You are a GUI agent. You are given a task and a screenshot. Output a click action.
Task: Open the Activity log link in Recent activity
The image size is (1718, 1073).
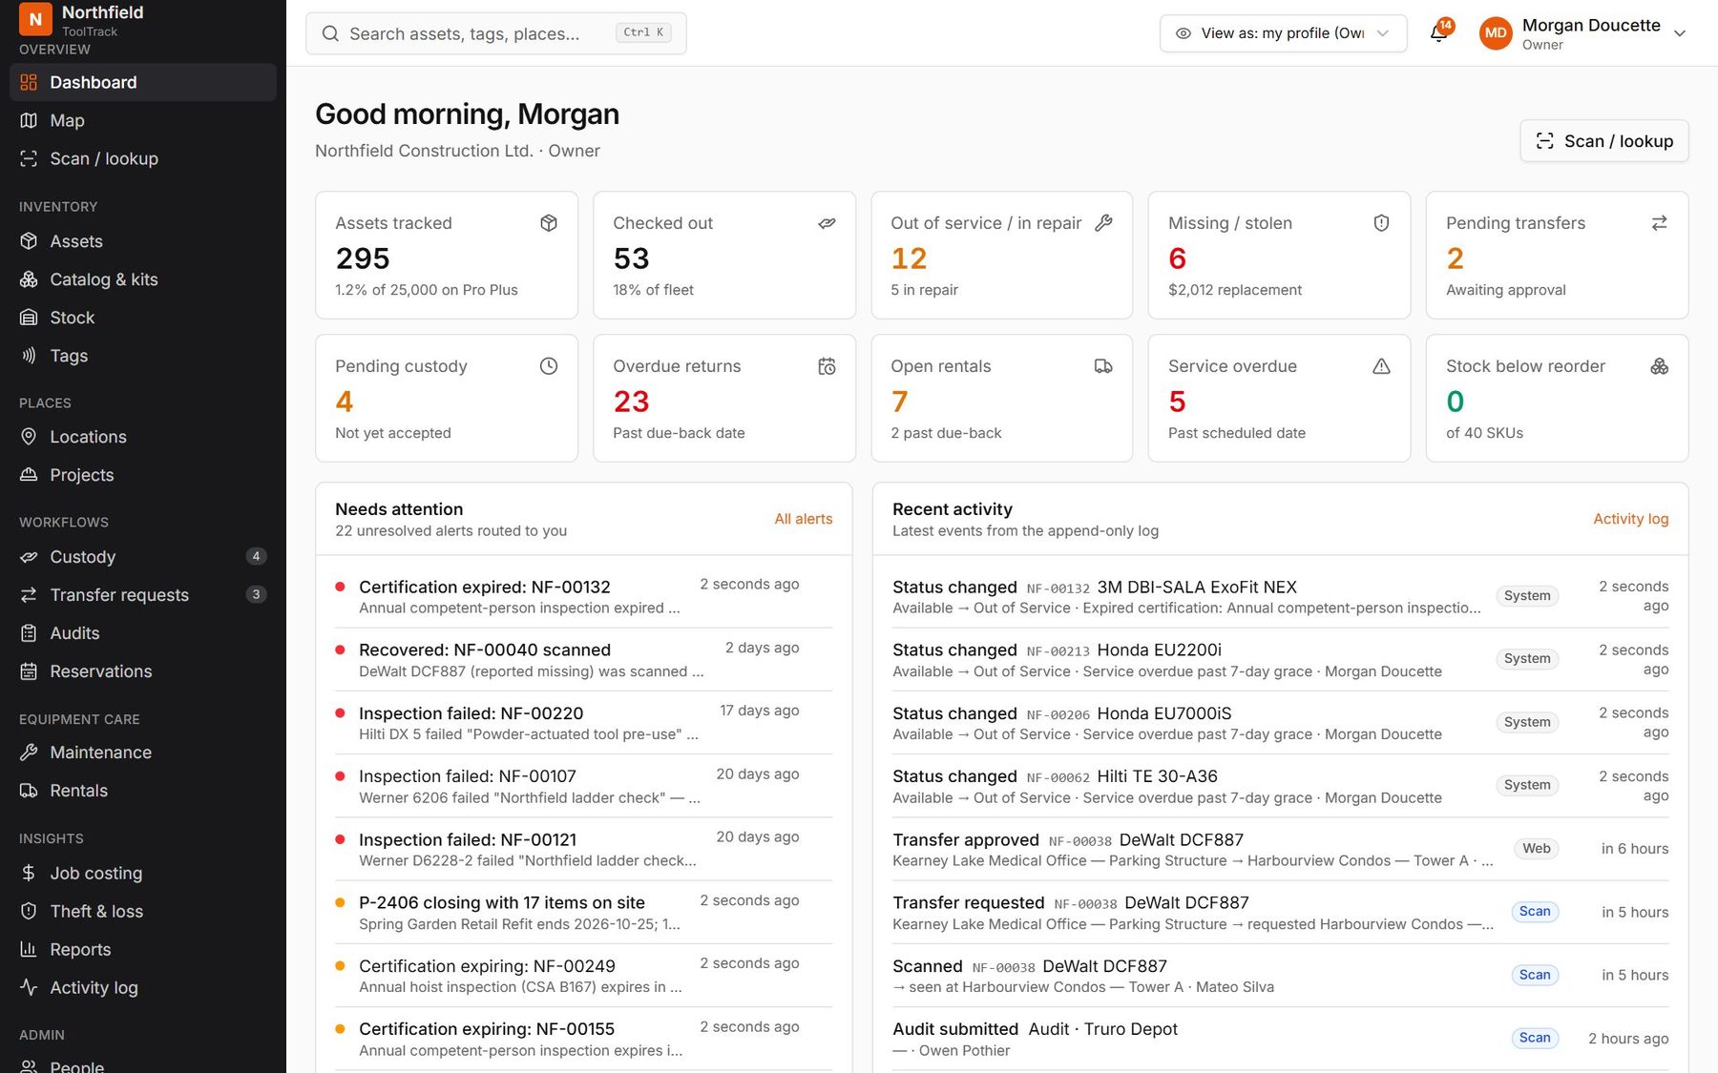1630,519
